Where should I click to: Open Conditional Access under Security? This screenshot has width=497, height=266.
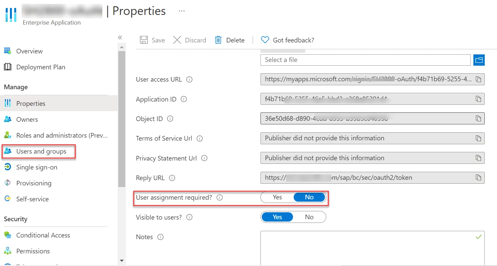coord(43,235)
